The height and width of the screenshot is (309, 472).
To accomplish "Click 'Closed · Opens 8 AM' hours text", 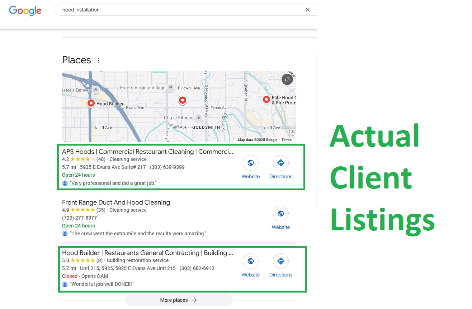I will pos(85,276).
